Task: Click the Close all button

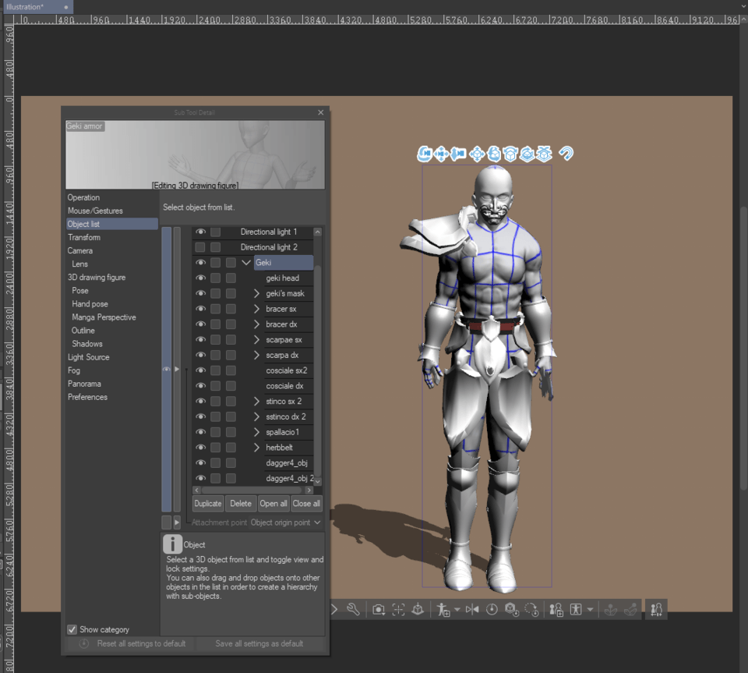Action: pos(306,504)
